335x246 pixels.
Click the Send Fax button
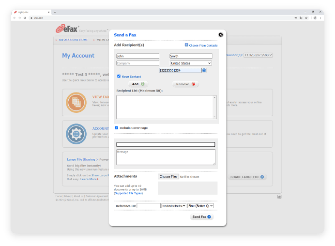pyautogui.click(x=201, y=217)
